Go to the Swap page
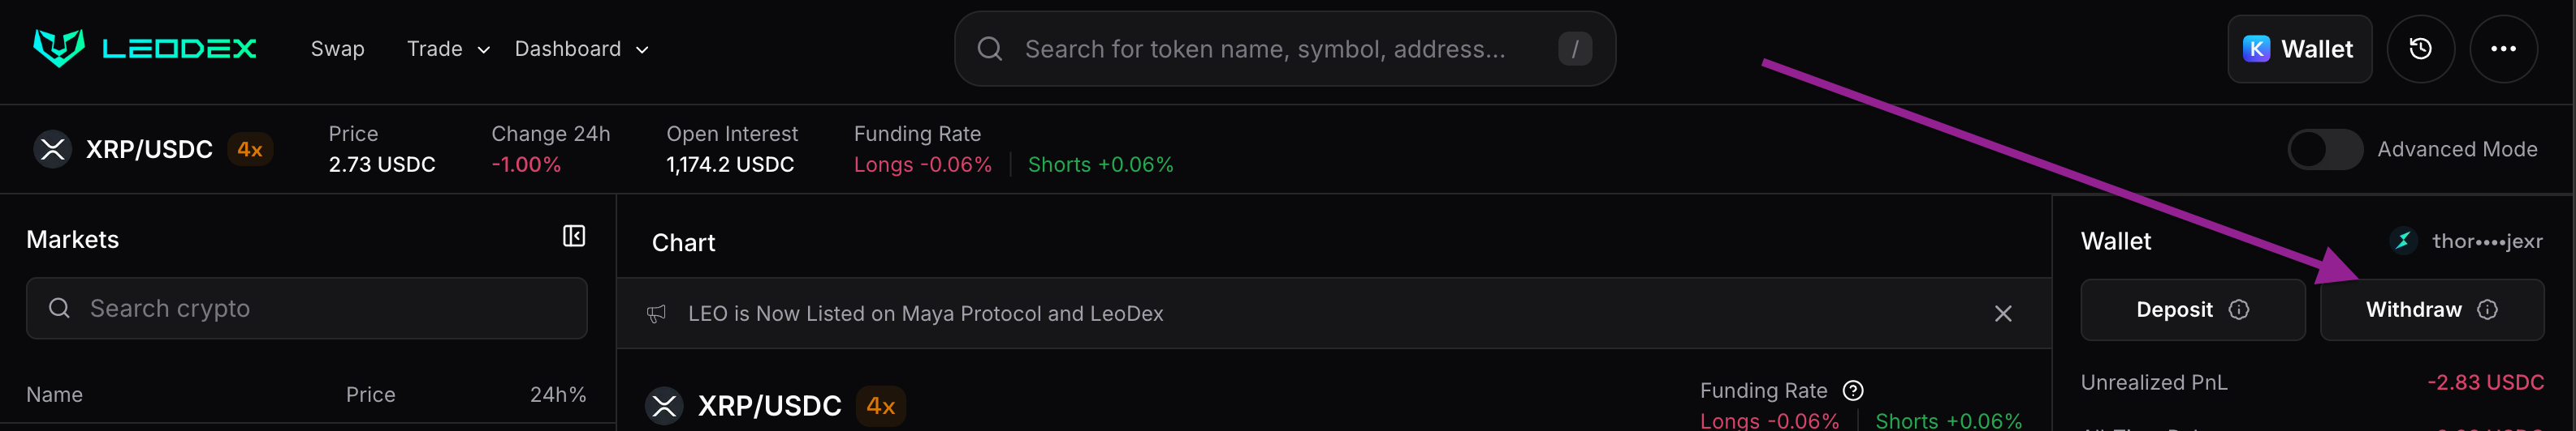2576x431 pixels. pos(337,49)
